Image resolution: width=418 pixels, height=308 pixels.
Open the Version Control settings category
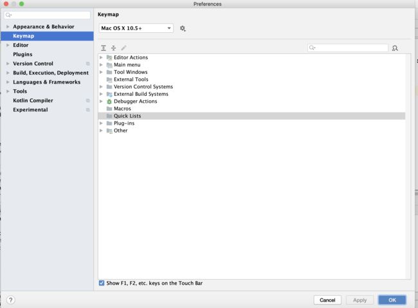[33, 64]
